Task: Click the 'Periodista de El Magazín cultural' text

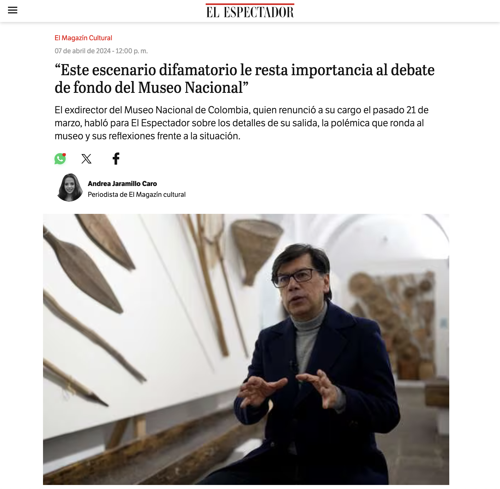Action: click(136, 194)
